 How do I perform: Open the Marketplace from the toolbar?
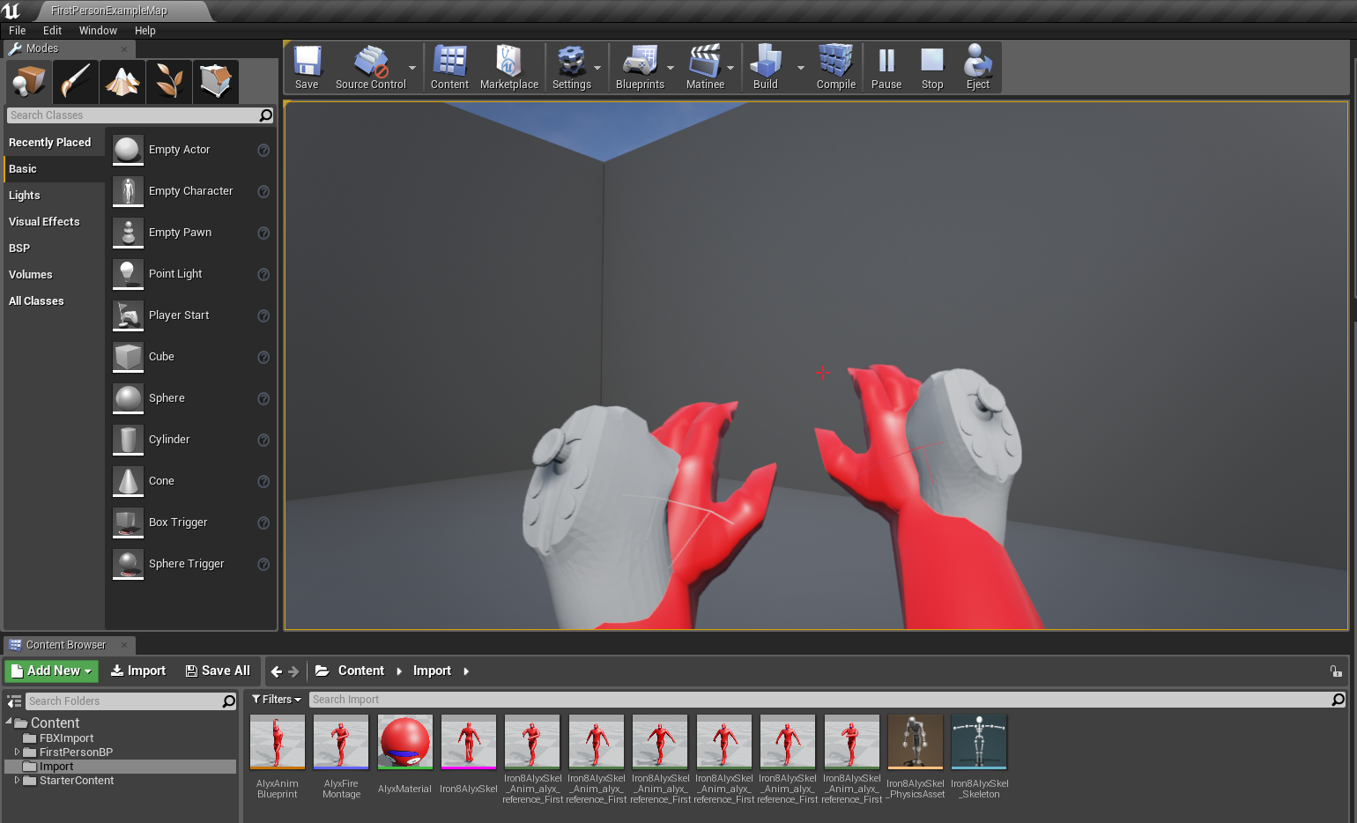pos(508,68)
